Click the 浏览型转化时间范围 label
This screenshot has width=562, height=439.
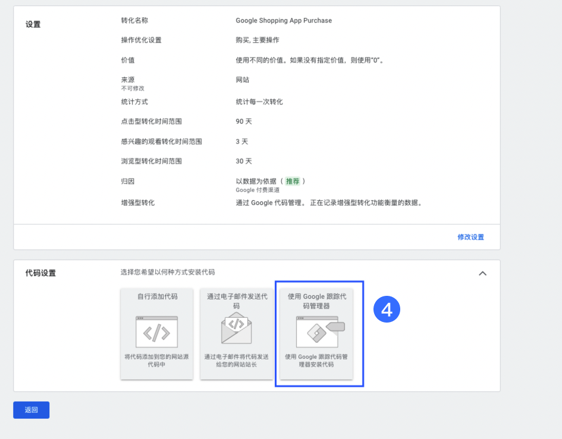151,161
